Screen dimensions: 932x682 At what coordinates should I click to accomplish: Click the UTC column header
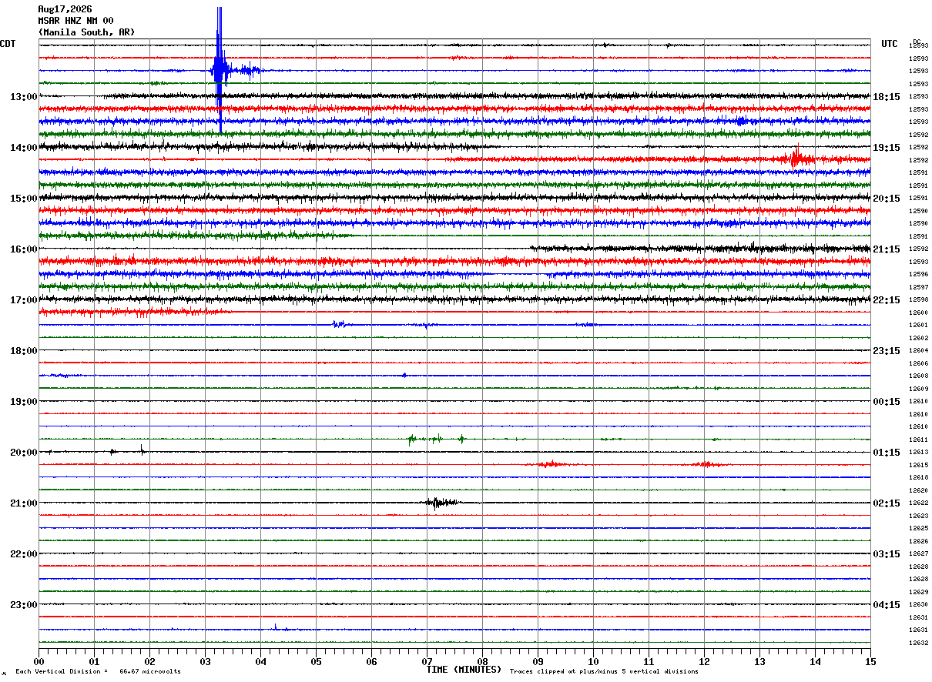pyautogui.click(x=890, y=44)
